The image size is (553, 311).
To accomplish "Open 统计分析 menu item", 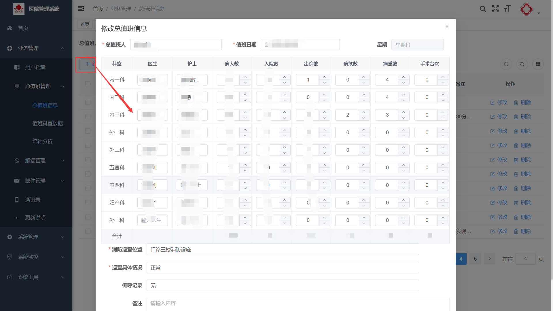I will [42, 141].
